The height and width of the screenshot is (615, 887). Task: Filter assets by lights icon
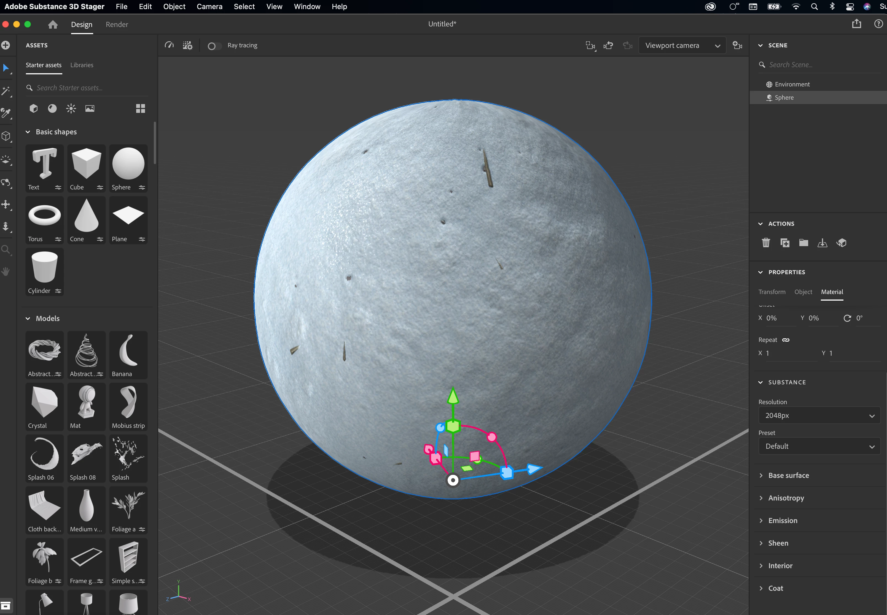coord(71,109)
